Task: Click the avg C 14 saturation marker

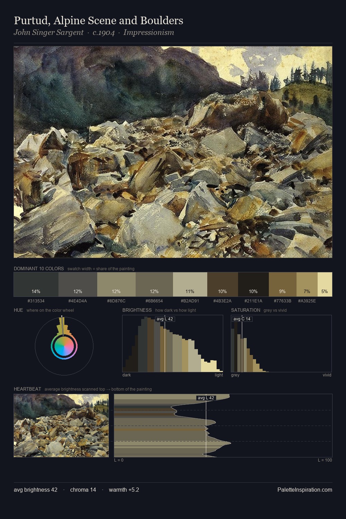Action: 242,319
